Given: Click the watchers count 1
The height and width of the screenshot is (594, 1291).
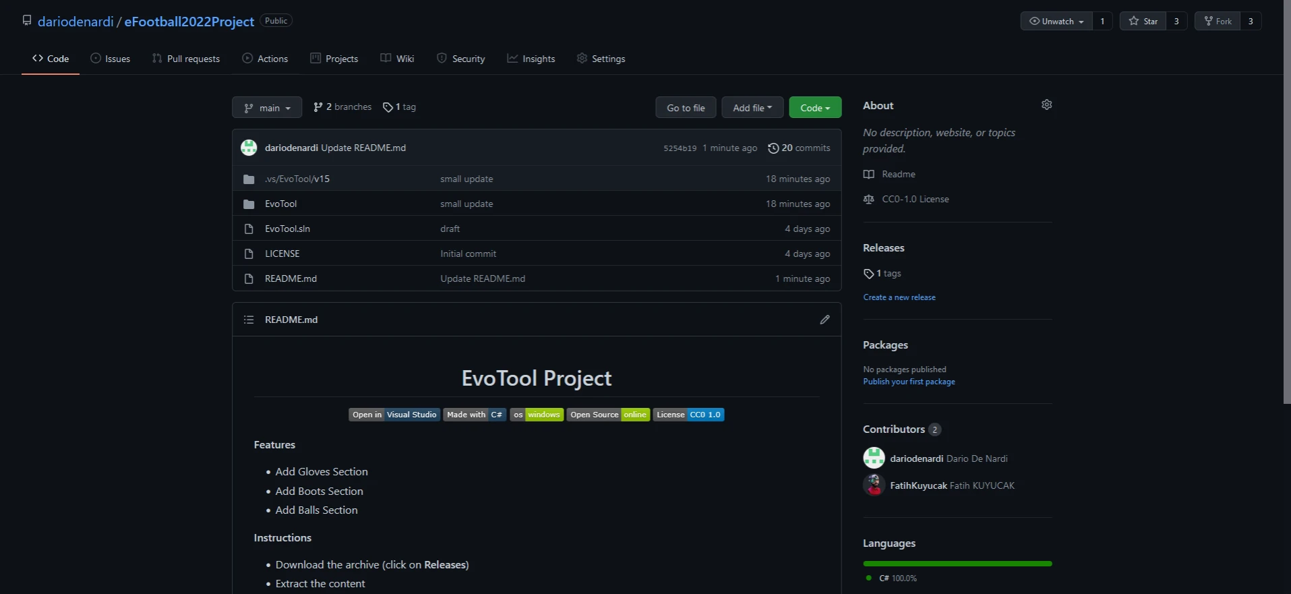Looking at the screenshot, I should pyautogui.click(x=1102, y=21).
